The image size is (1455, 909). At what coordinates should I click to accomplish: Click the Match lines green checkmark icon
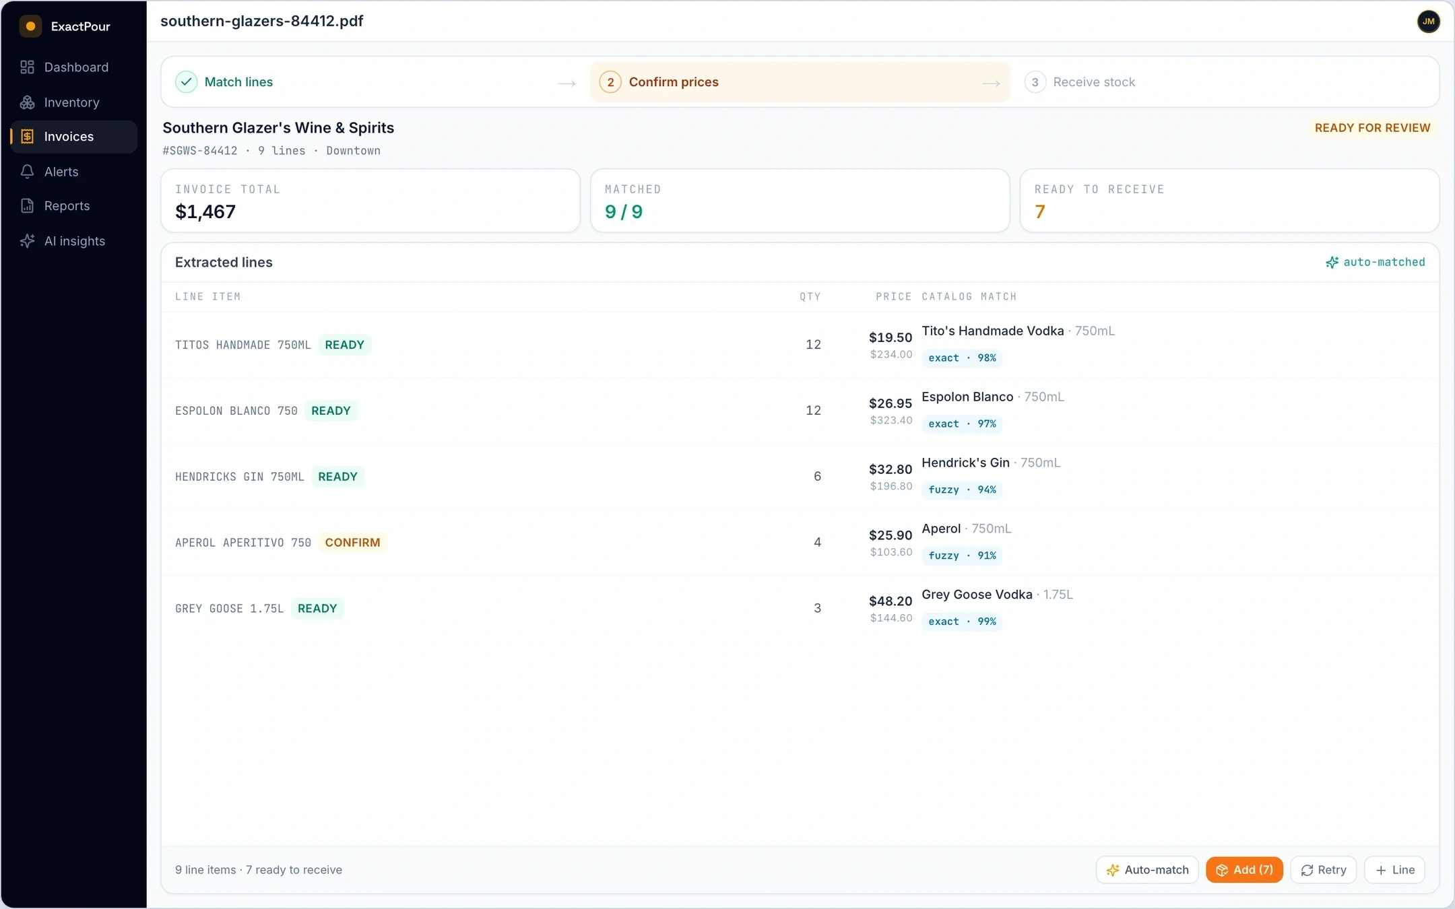click(x=187, y=82)
